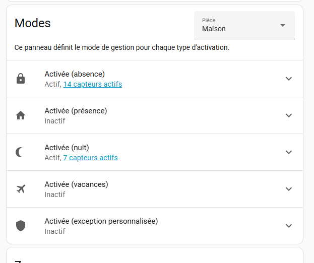Image resolution: width=314 pixels, height=263 pixels.
Task: Expand the Activée (vacances) chevron
Action: (x=288, y=189)
